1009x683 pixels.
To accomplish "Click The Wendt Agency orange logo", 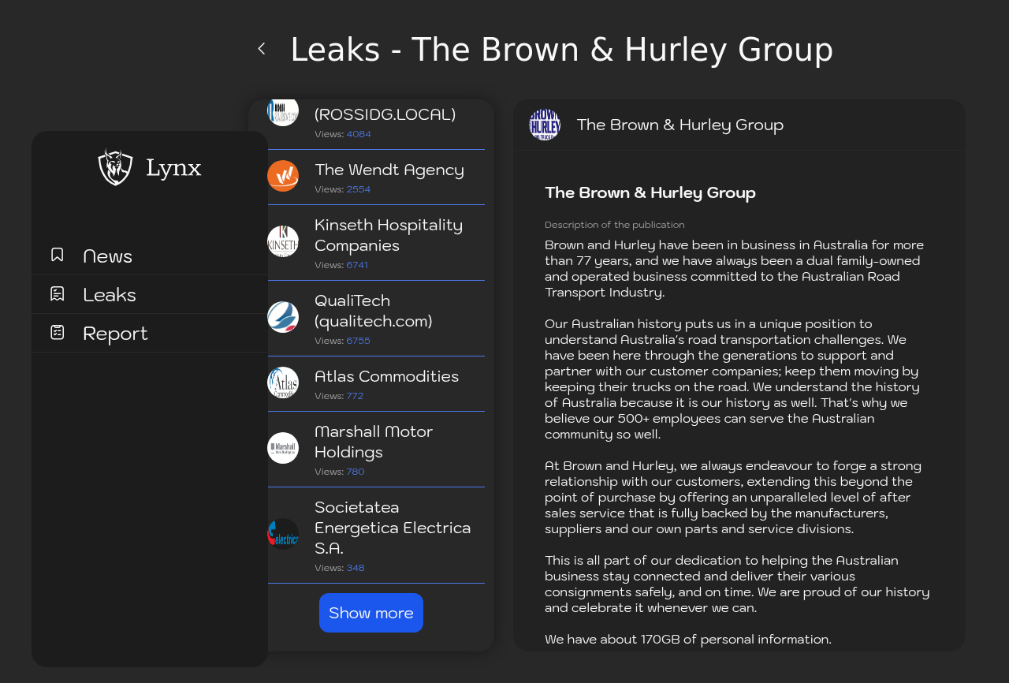I will click(283, 176).
